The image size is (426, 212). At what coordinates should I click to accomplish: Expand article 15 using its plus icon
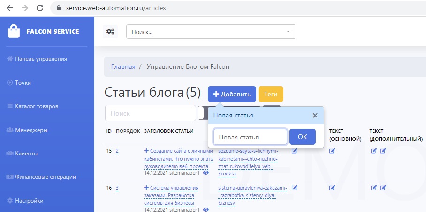coord(146,151)
